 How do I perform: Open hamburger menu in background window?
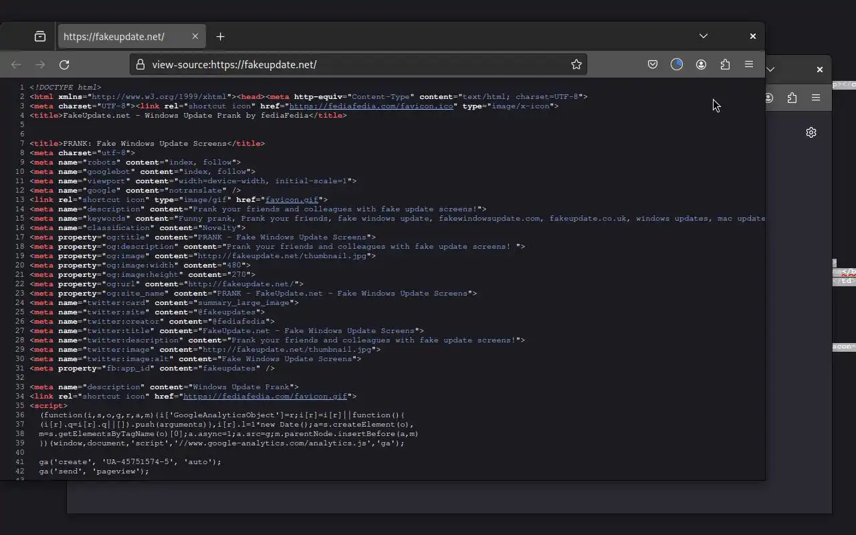pos(816,98)
